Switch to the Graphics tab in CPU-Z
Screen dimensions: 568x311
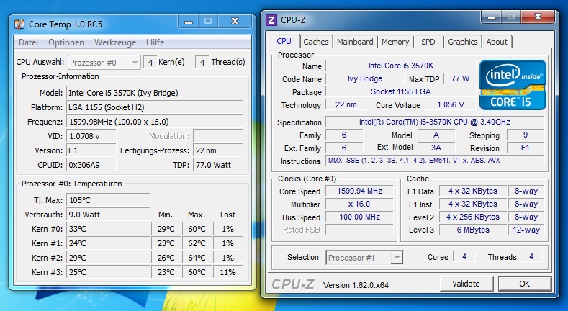tap(463, 42)
